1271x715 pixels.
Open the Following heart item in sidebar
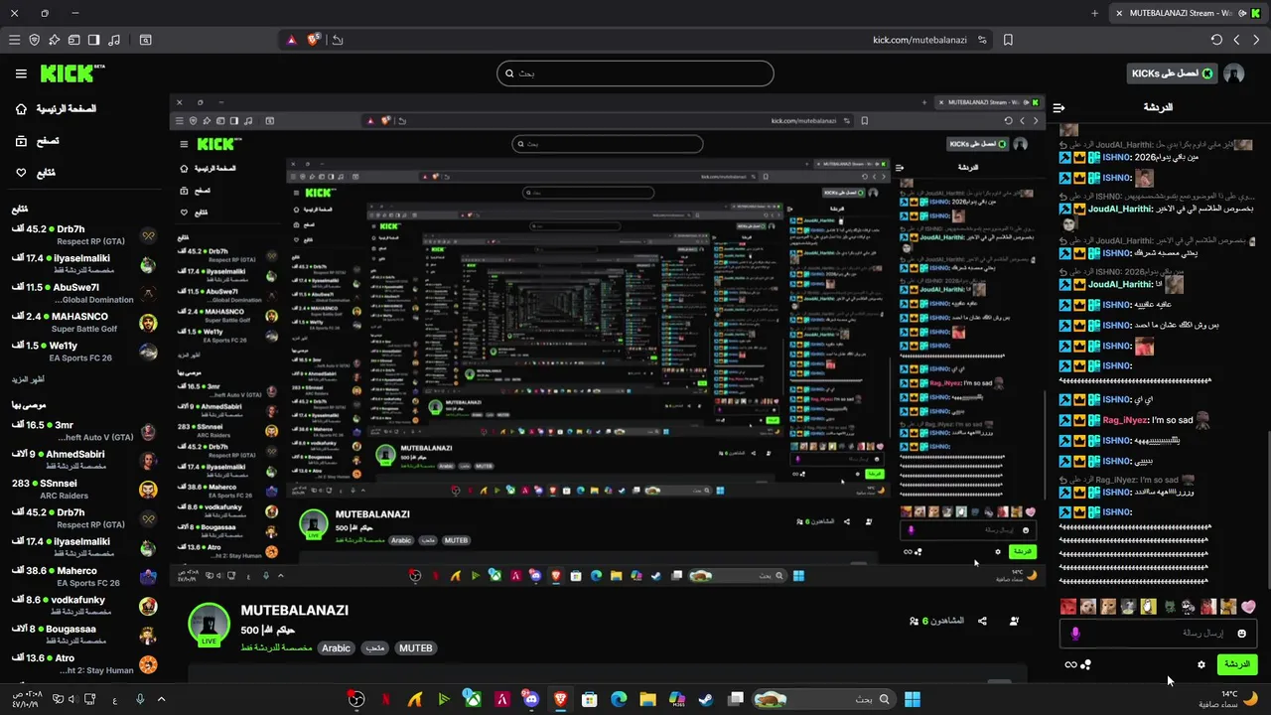tap(36, 173)
